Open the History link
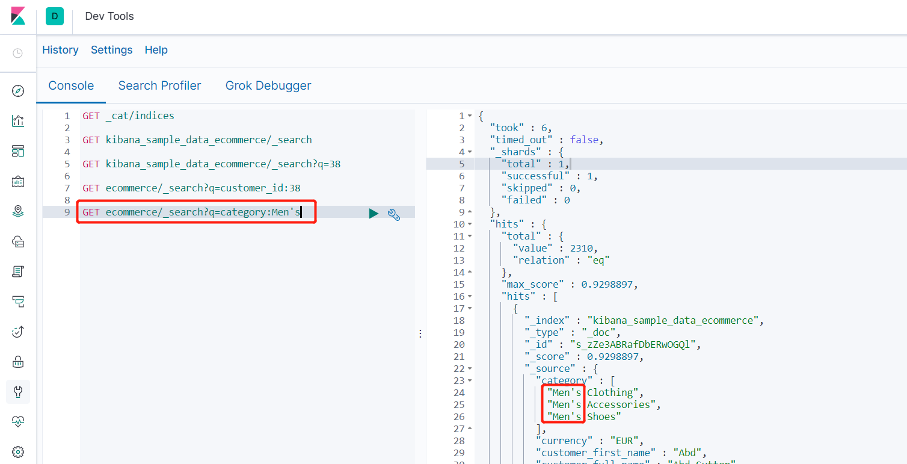Image resolution: width=907 pixels, height=464 pixels. [x=60, y=50]
